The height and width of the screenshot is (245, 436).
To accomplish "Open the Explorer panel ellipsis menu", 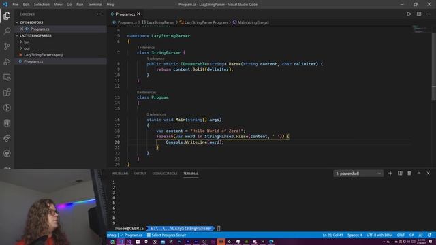I will point(99,14).
